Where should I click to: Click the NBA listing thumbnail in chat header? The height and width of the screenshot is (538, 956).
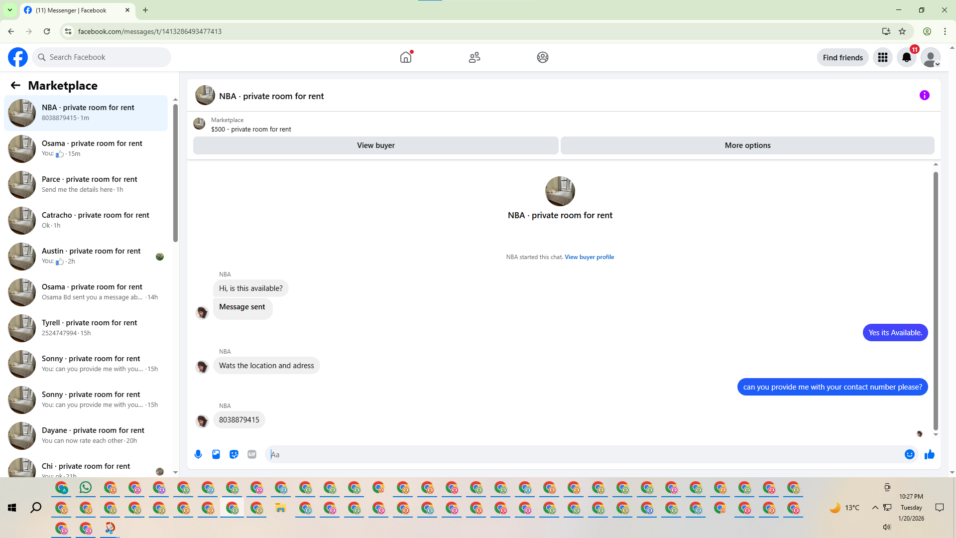[x=205, y=96]
